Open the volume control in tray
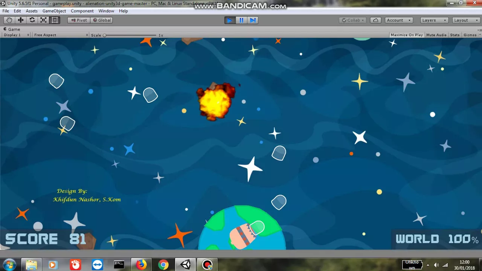Viewport: 482px width, 271px height. pyautogui.click(x=436, y=265)
